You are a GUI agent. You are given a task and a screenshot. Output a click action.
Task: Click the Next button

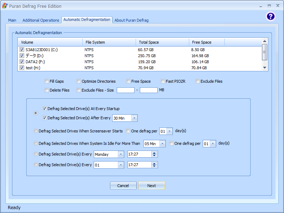click(x=152, y=185)
